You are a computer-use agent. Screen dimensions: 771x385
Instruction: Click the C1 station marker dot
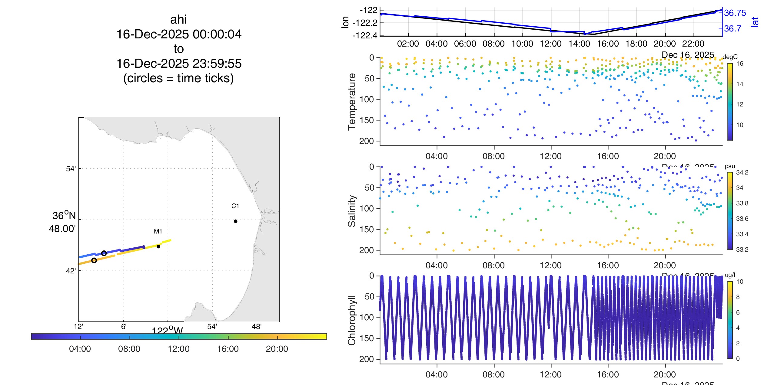(235, 221)
